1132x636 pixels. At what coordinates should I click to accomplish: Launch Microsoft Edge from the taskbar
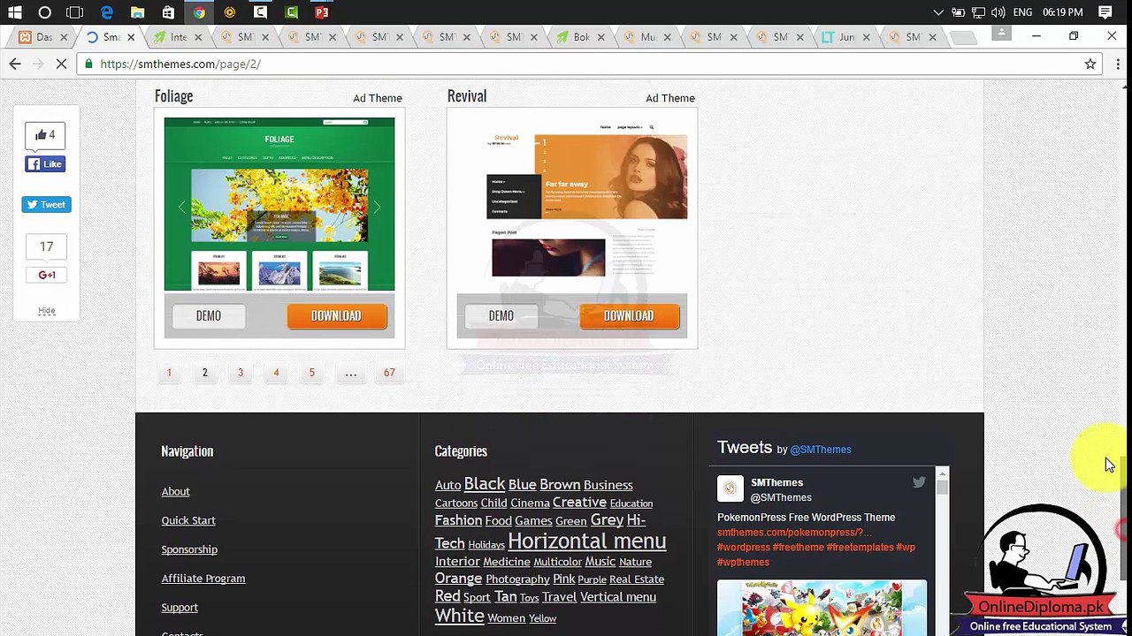106,12
